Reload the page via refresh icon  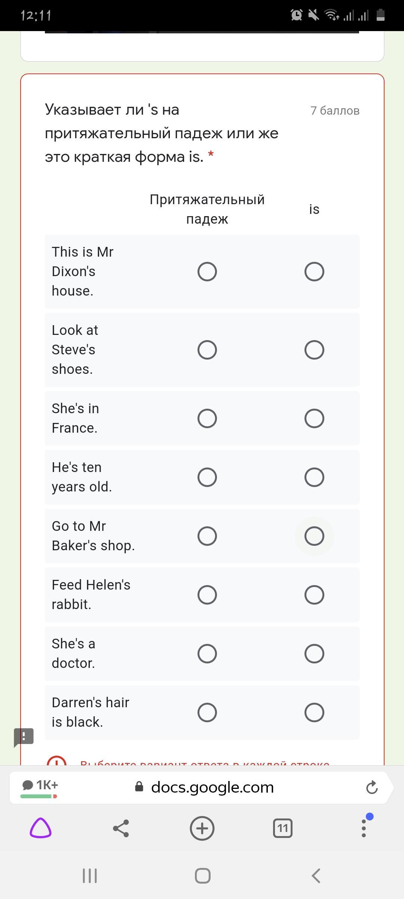371,787
